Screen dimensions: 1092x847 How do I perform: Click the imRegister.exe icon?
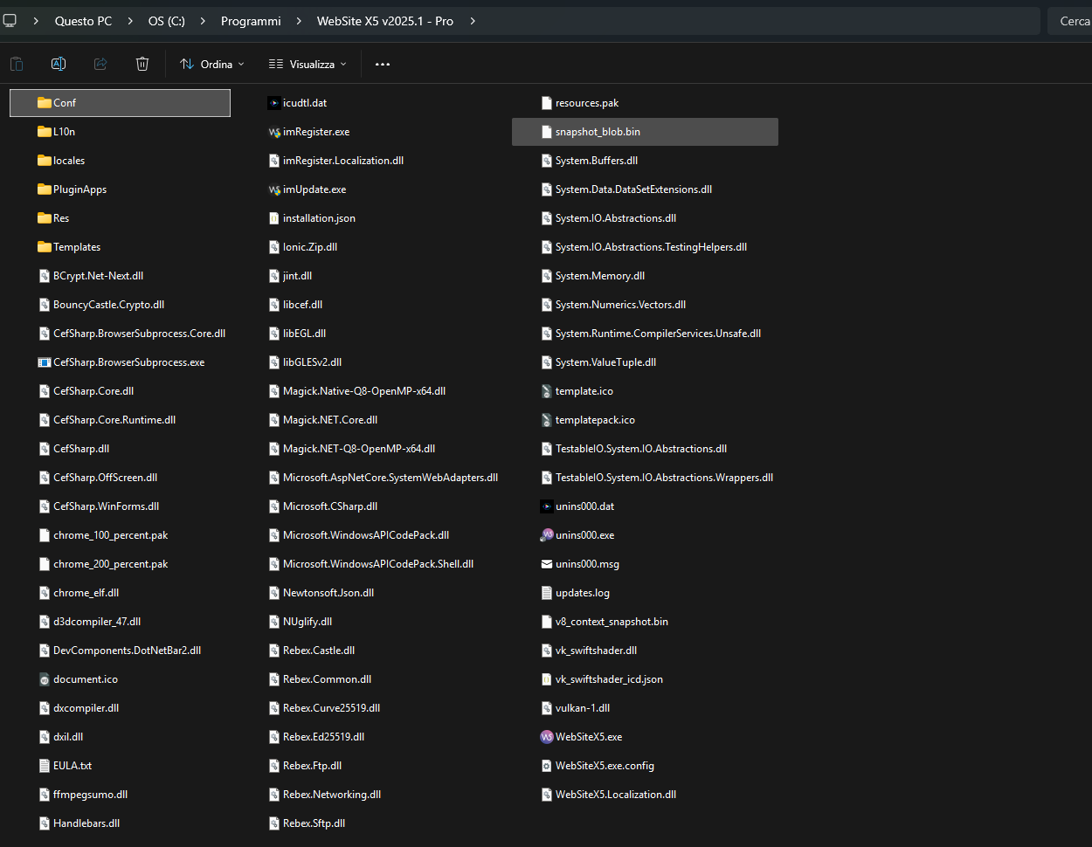tap(274, 132)
